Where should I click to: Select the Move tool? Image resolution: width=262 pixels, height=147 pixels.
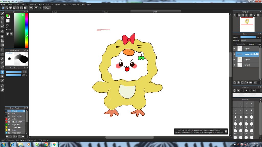[x=2, y=31]
